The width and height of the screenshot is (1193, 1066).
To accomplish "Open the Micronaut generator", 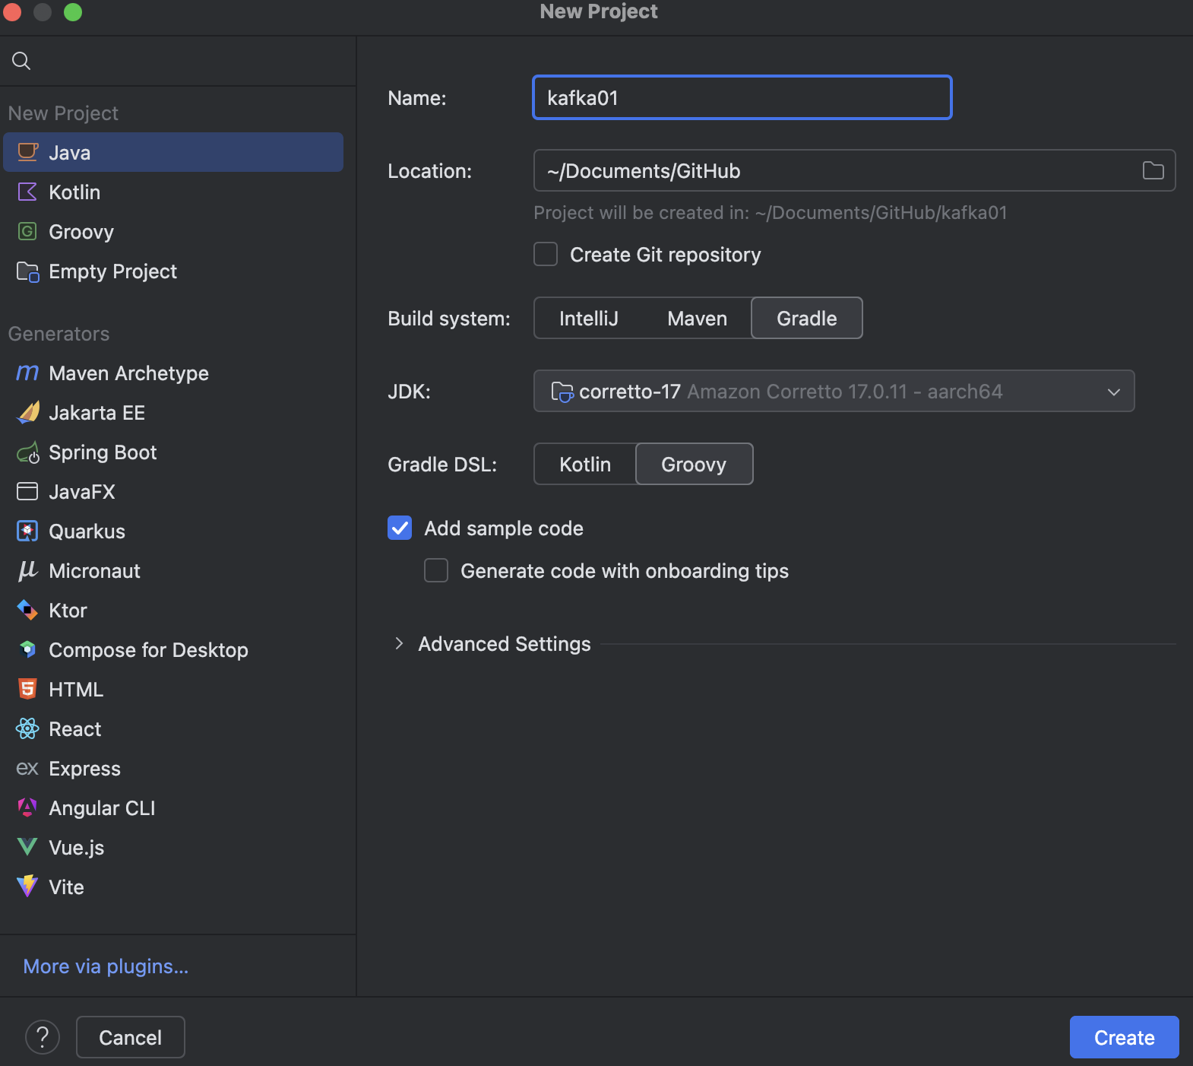I will 173,570.
